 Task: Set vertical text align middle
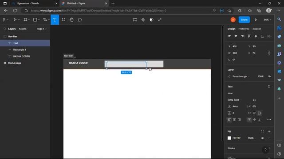pos(254,120)
